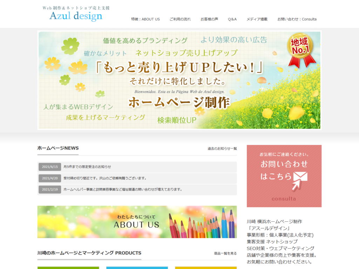Click the わたしたちについて ABOUT US banner
Screen dimensions: 359x269
(137, 222)
